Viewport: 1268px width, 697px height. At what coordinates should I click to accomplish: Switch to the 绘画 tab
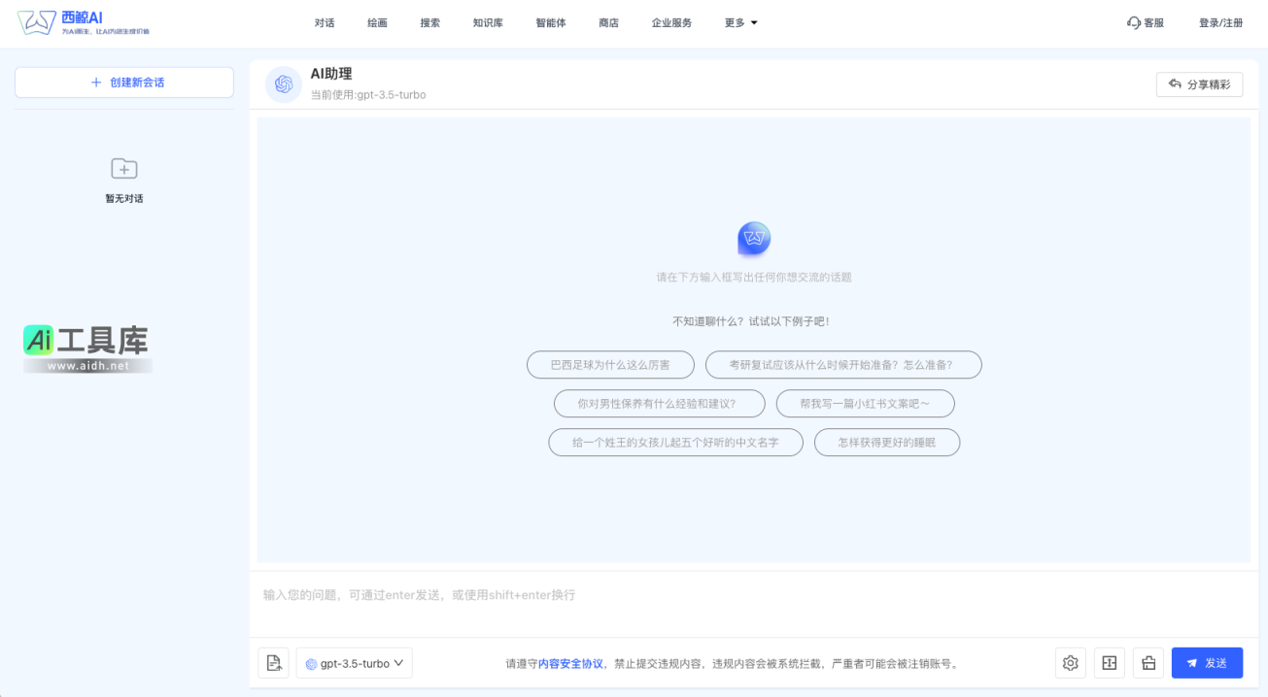point(376,21)
